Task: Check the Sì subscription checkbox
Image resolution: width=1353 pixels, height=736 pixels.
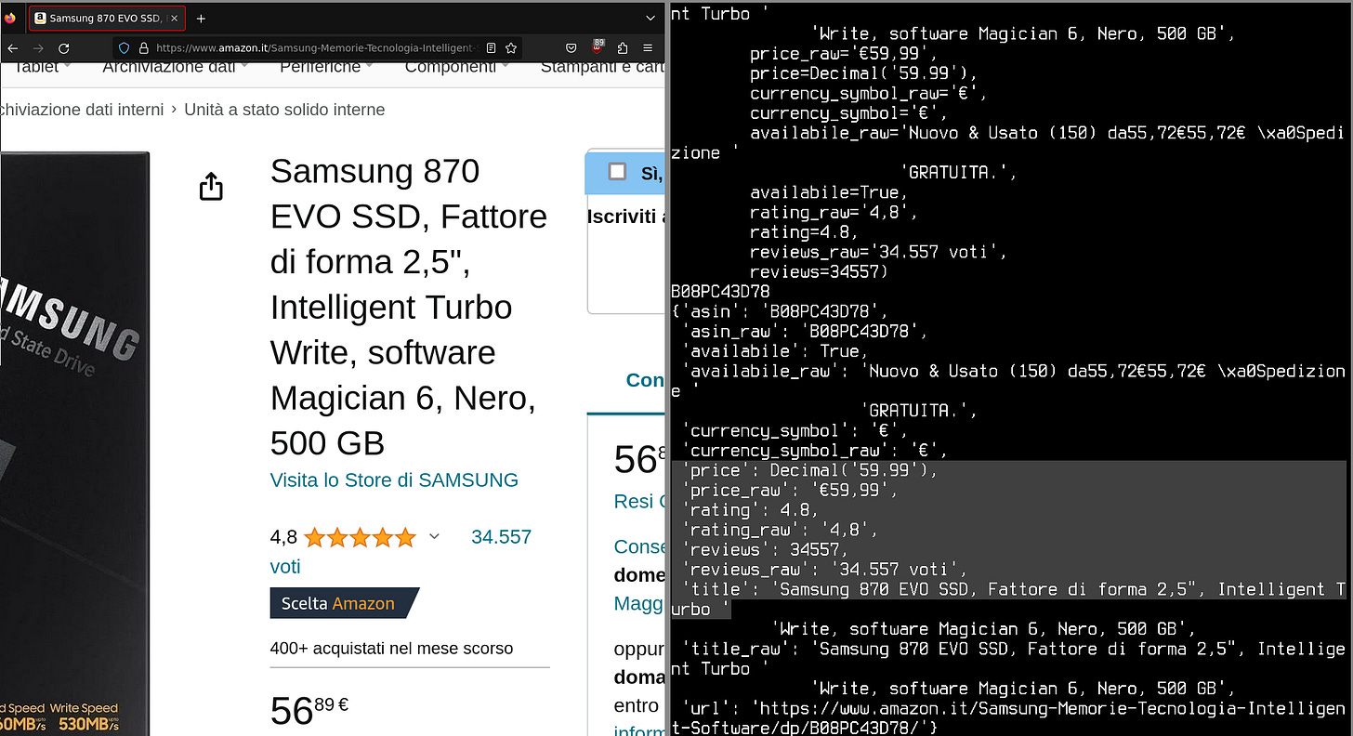Action: click(617, 172)
